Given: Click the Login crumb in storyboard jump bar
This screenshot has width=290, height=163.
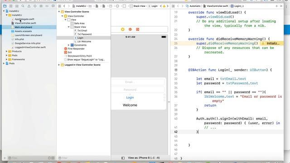Looking at the screenshot, I should click(153, 6).
